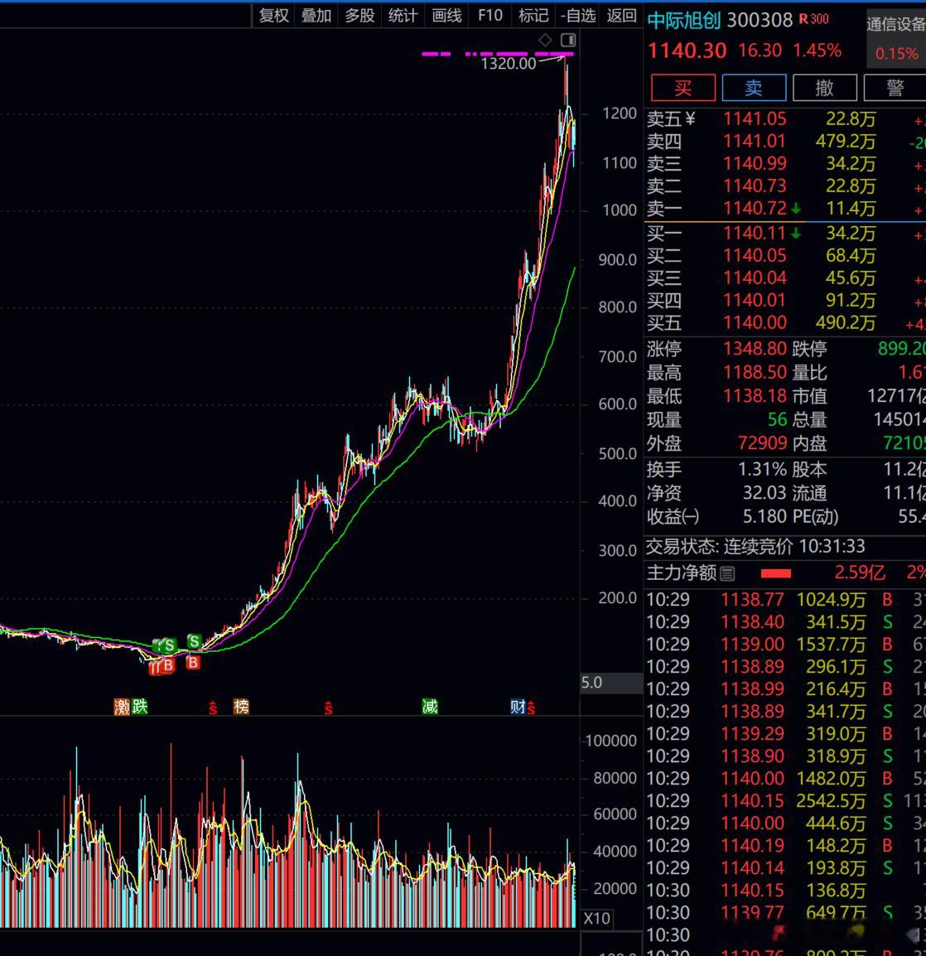
Task: Click the 激 event marker
Action: pos(122,707)
